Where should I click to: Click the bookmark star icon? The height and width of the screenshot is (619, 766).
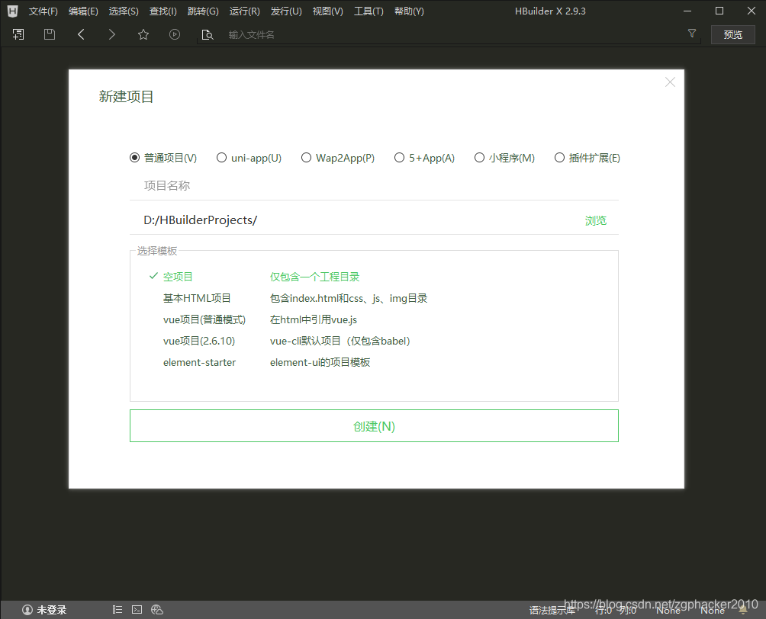(143, 34)
